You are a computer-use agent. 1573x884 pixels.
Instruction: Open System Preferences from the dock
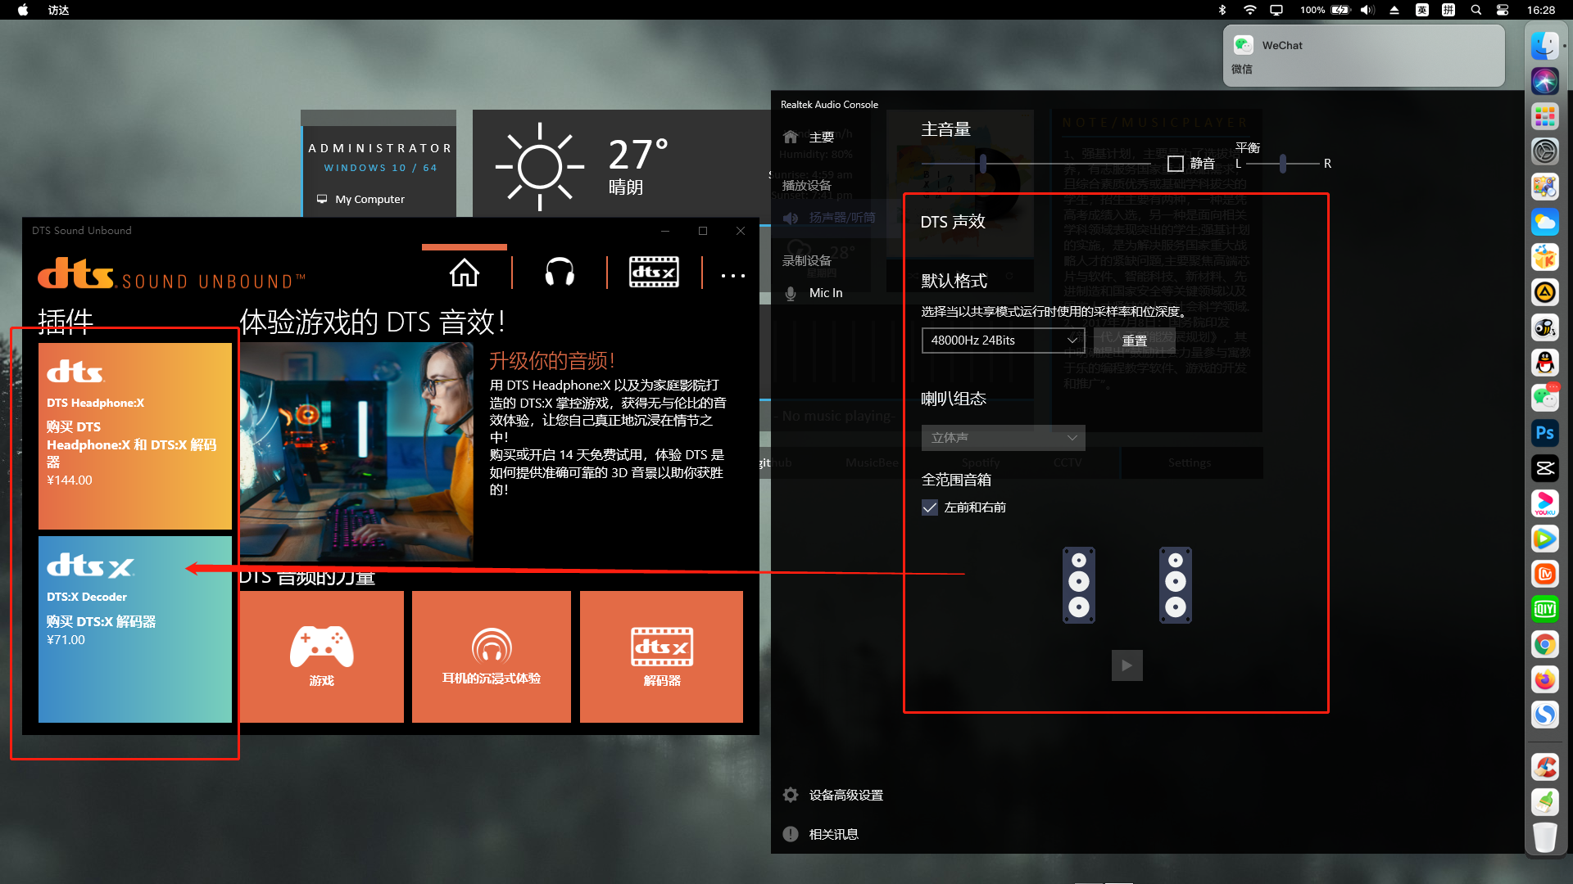pyautogui.click(x=1545, y=151)
